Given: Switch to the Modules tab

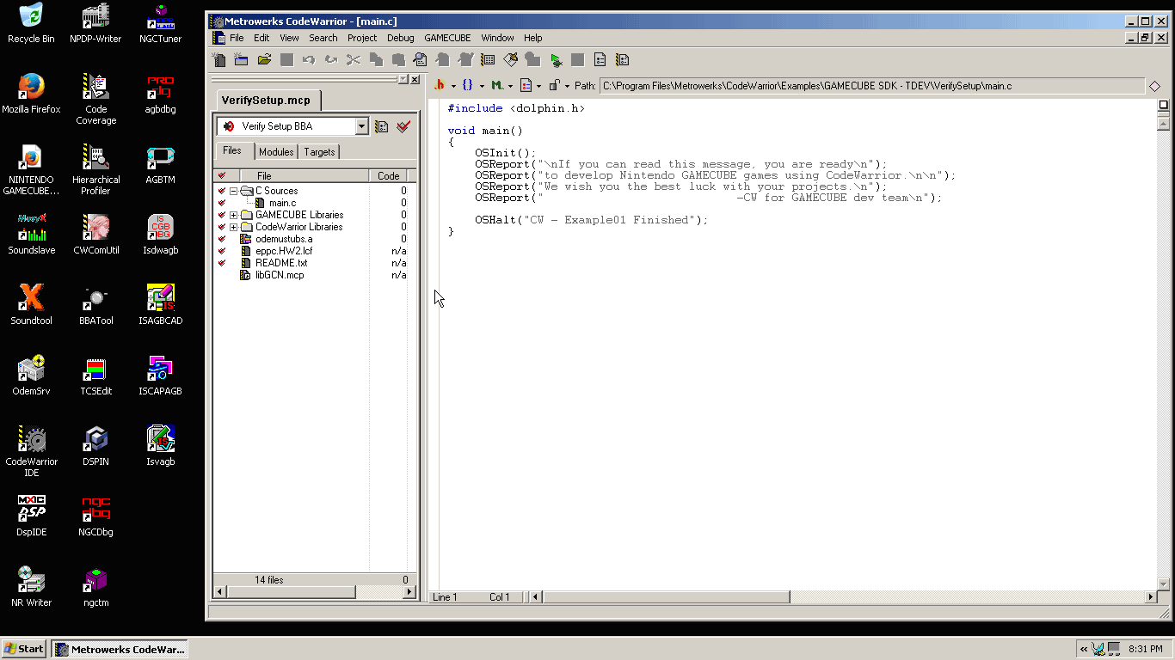Looking at the screenshot, I should [276, 152].
